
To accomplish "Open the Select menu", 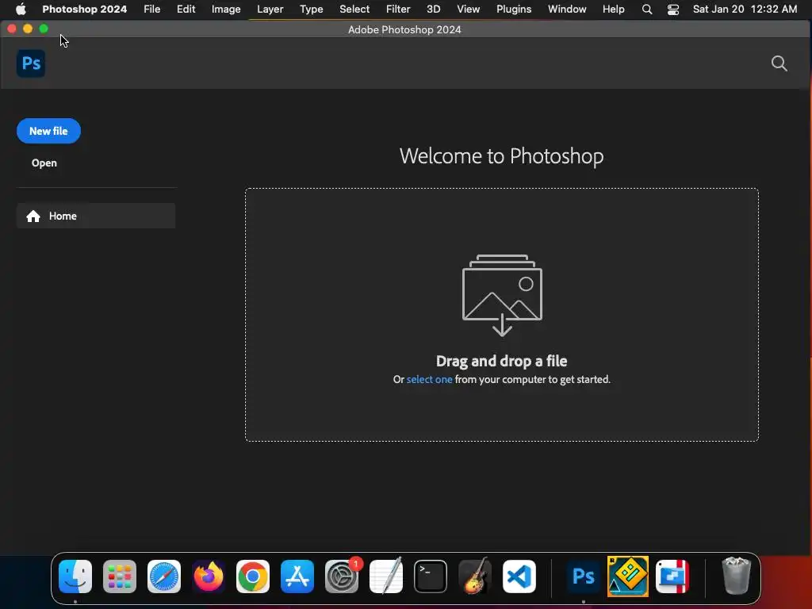I will [354, 9].
